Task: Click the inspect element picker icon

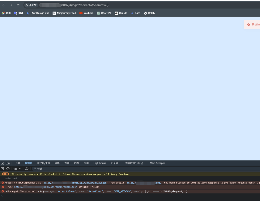Action: coord(2,163)
